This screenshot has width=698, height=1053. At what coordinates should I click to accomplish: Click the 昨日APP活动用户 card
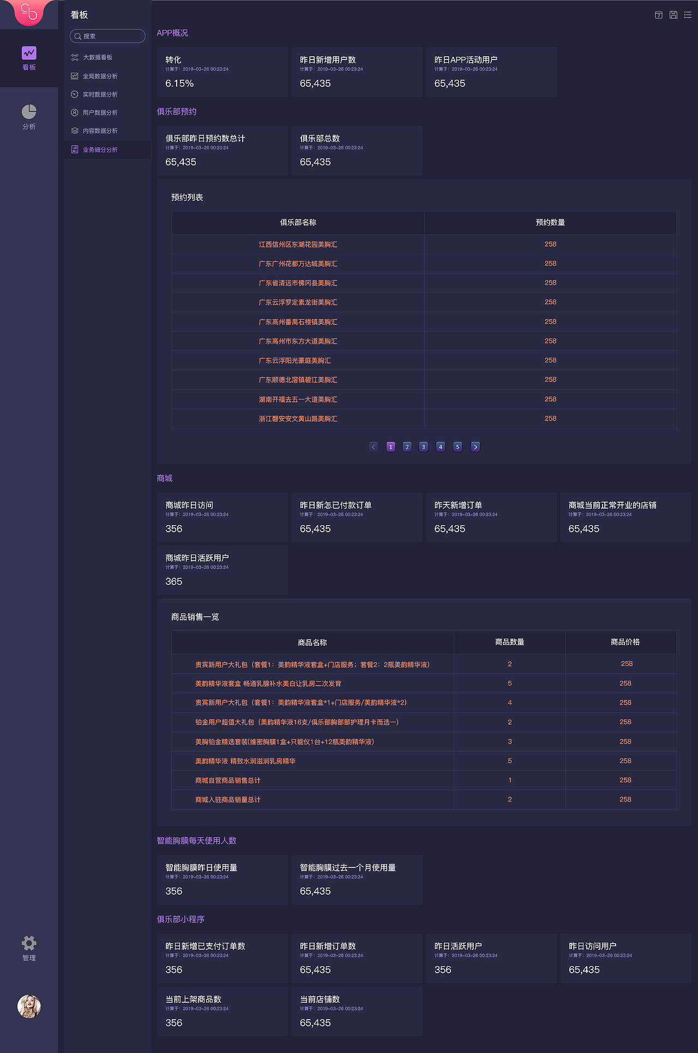(491, 72)
